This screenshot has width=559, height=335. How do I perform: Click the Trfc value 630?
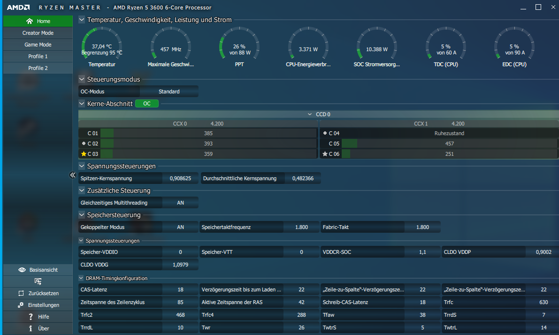542,302
